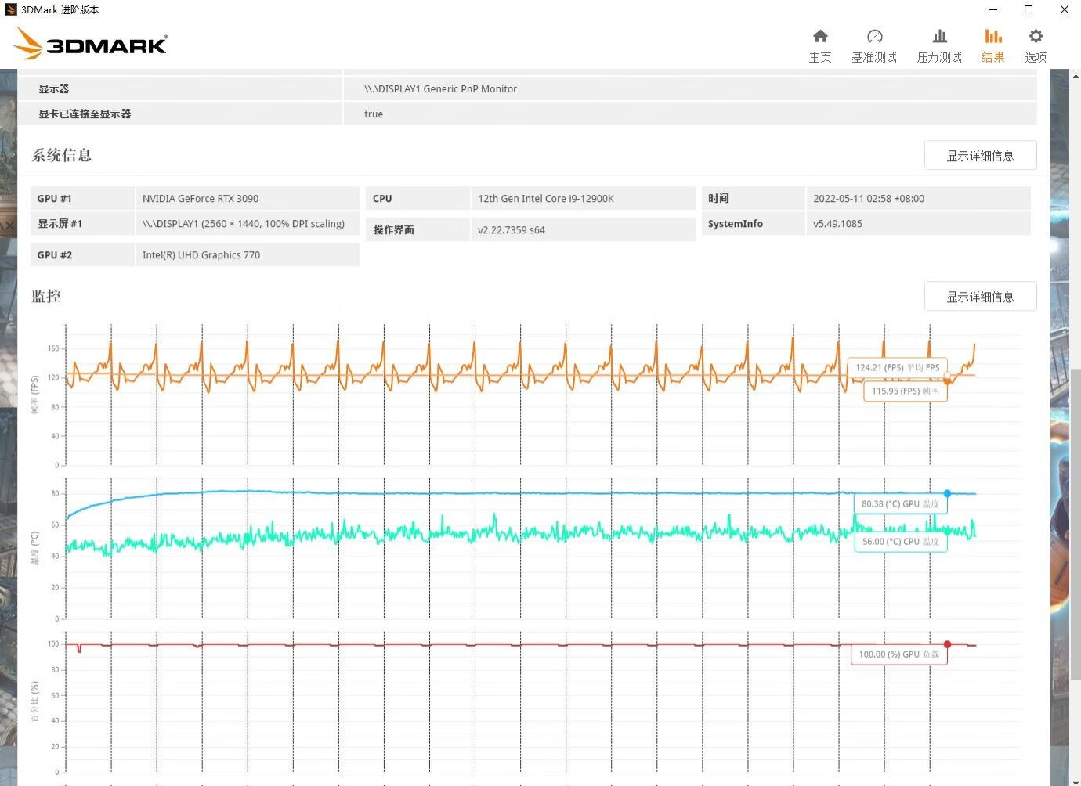The height and width of the screenshot is (786, 1081).
Task: Click the blue GPU temperature marker dot
Action: [x=947, y=494]
